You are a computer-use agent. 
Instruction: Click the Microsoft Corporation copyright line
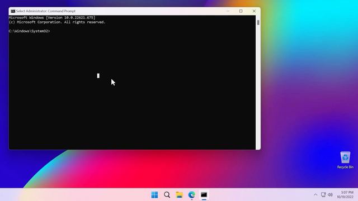pos(57,22)
